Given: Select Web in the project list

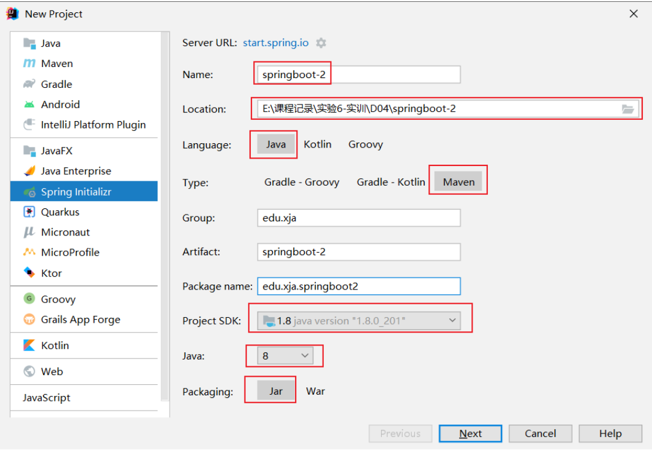Looking at the screenshot, I should click(84, 371).
